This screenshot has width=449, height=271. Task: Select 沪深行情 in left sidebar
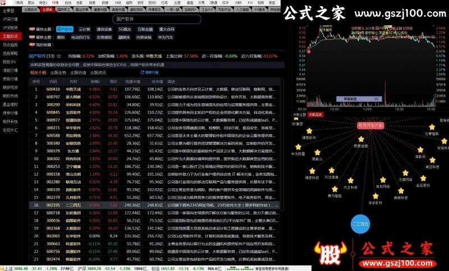click(10, 19)
